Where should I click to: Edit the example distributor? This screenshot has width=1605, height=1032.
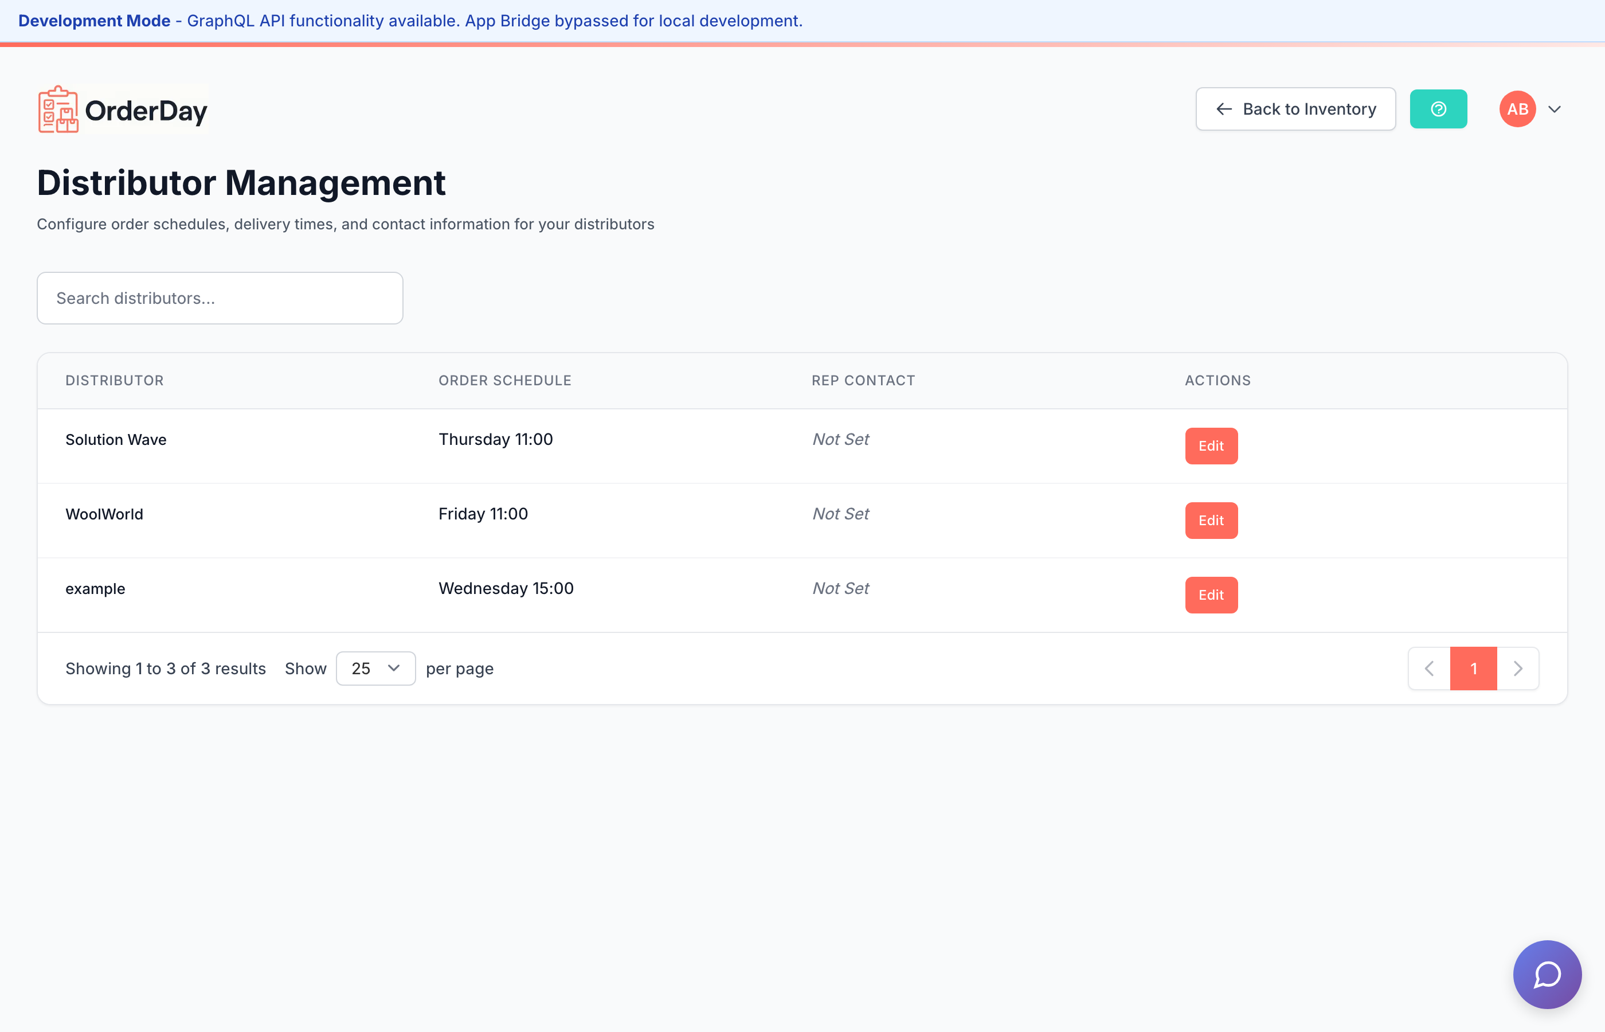point(1211,595)
